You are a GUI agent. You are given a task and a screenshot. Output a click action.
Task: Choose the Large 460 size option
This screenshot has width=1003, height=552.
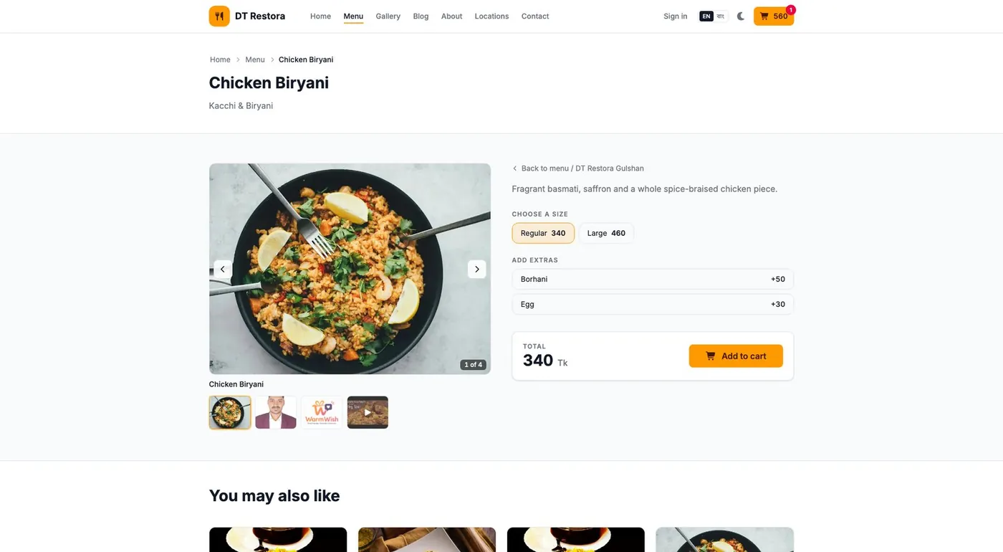point(606,233)
